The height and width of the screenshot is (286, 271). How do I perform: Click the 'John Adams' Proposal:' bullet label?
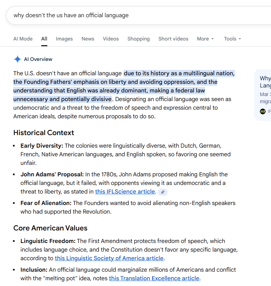tap(52, 175)
